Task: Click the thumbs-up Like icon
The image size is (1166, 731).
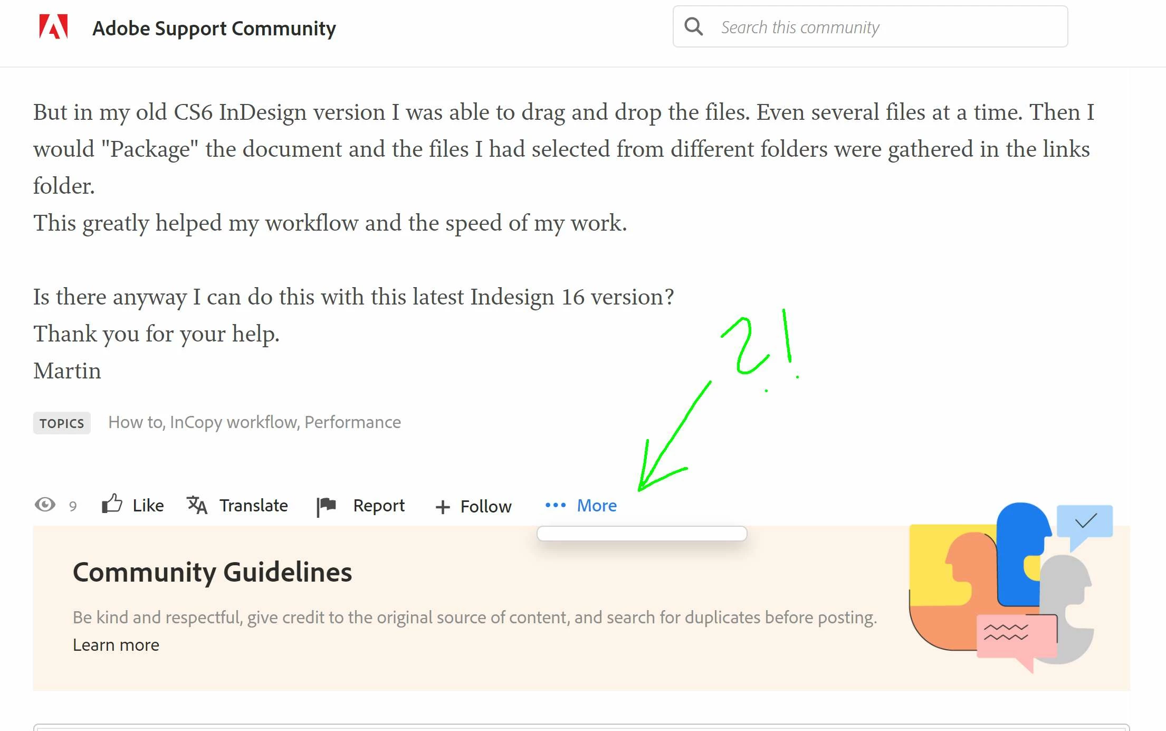Action: coord(112,504)
